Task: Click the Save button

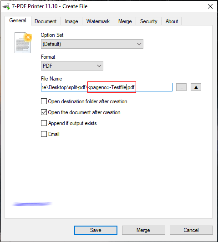Action: 96,230
